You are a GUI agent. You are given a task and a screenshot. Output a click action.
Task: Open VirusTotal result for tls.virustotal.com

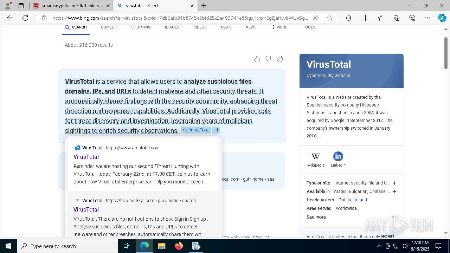(x=86, y=209)
